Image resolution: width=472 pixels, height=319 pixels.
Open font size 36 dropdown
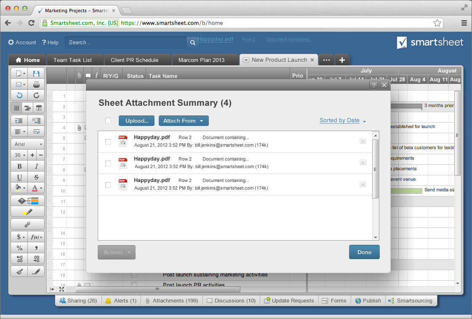point(20,155)
